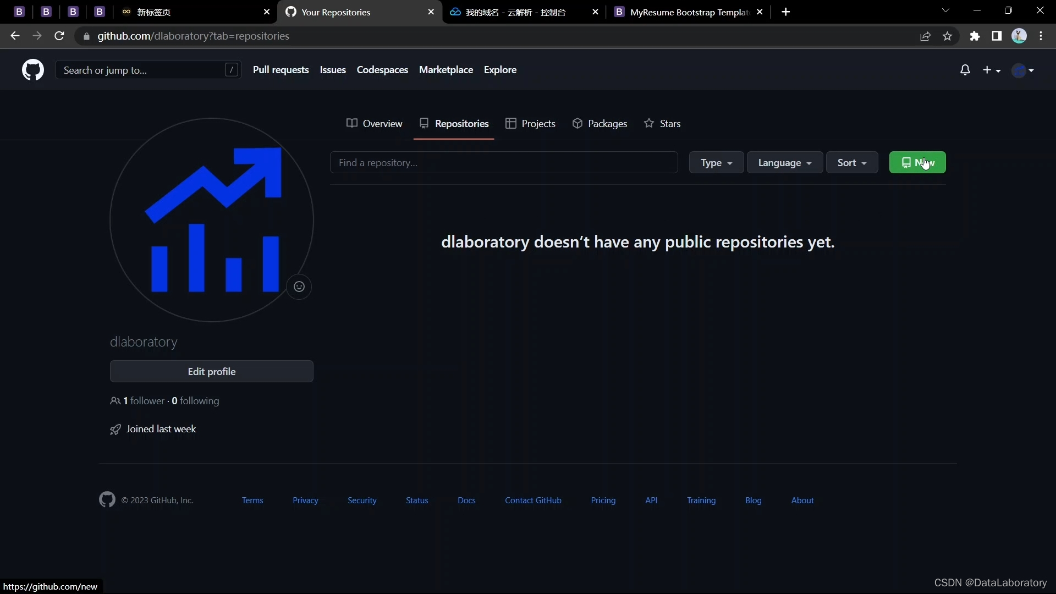Open the user avatar menu in header
Viewport: 1056px width, 594px height.
pyautogui.click(x=1023, y=70)
